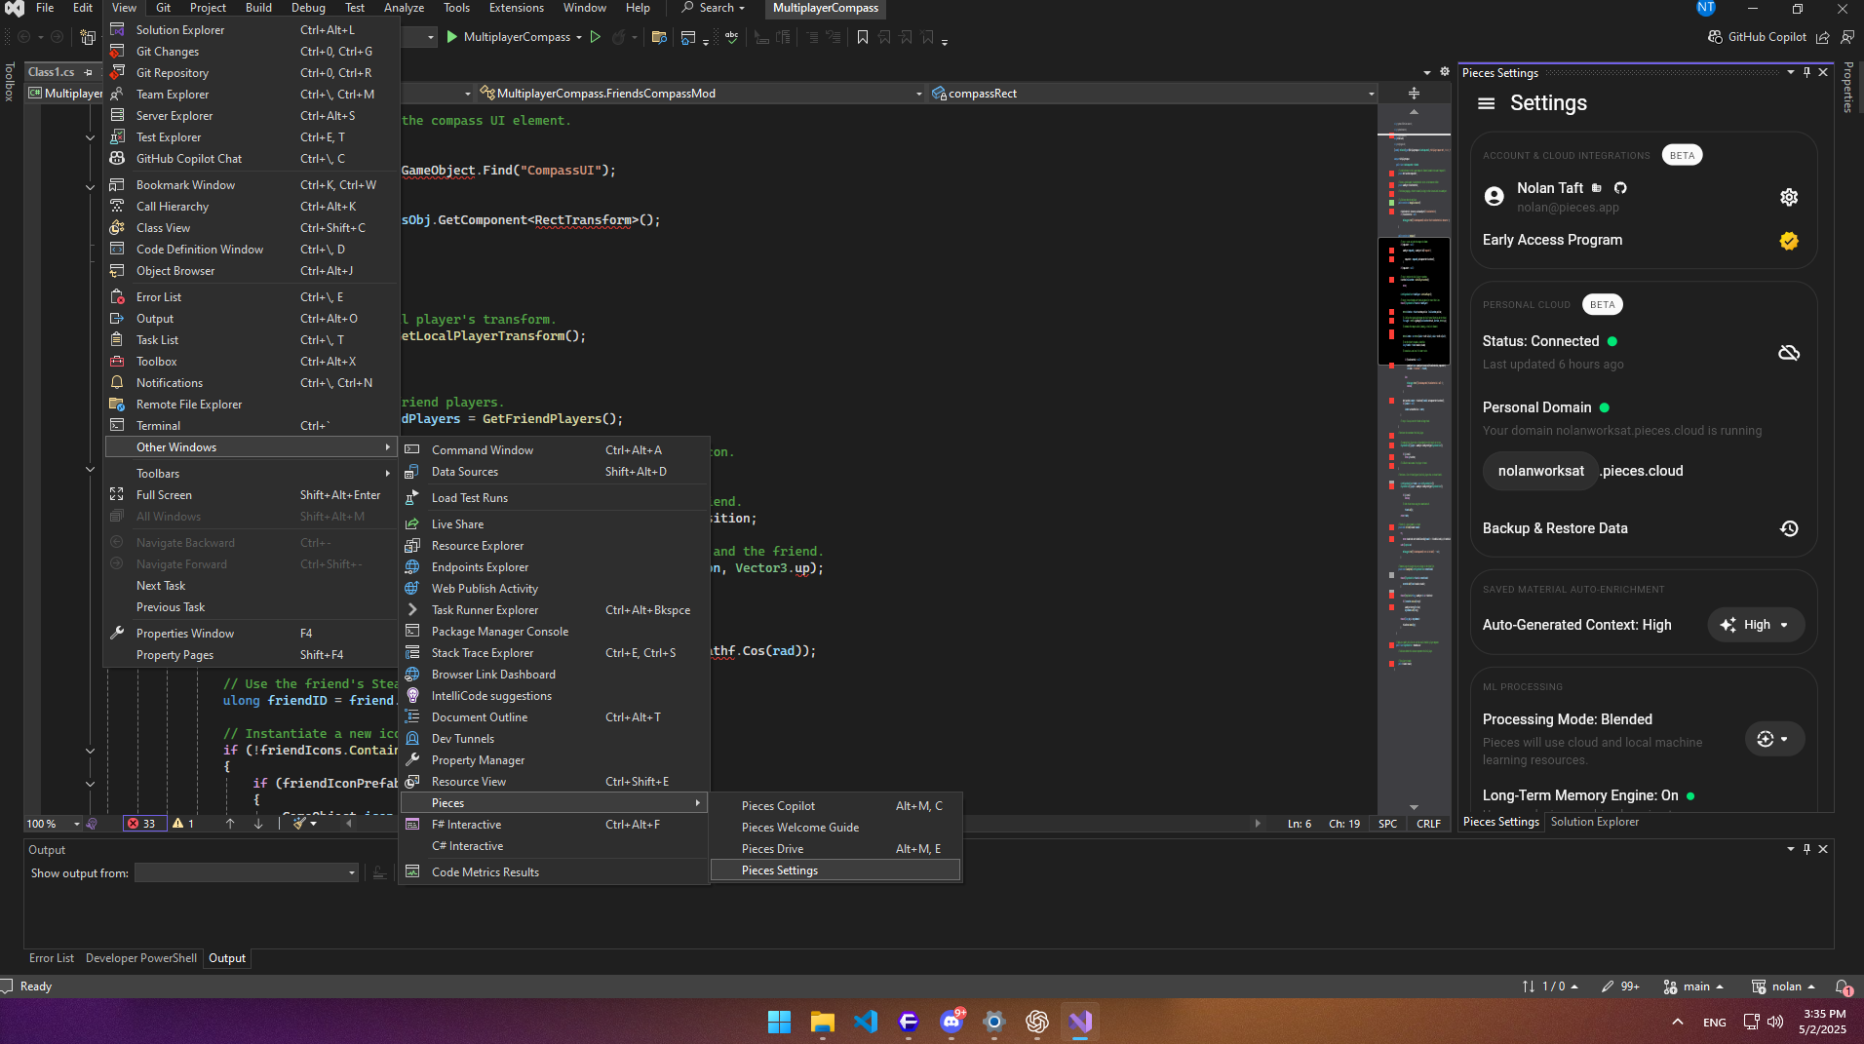Open Discord from the taskbar
The width and height of the screenshot is (1864, 1044).
tap(951, 1022)
